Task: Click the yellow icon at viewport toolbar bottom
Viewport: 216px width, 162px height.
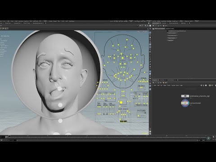Action: point(150,131)
